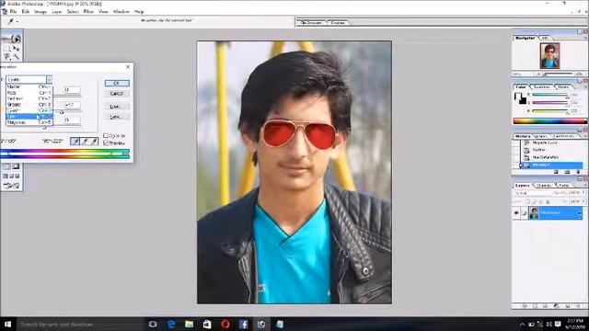The image size is (589, 331).
Task: Choose Magentas in the Edit dropdown list
Action: coord(29,122)
